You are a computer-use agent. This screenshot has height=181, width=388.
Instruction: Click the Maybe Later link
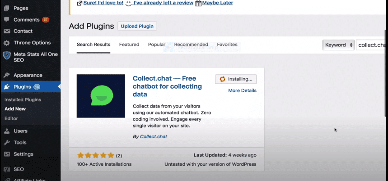click(x=218, y=3)
